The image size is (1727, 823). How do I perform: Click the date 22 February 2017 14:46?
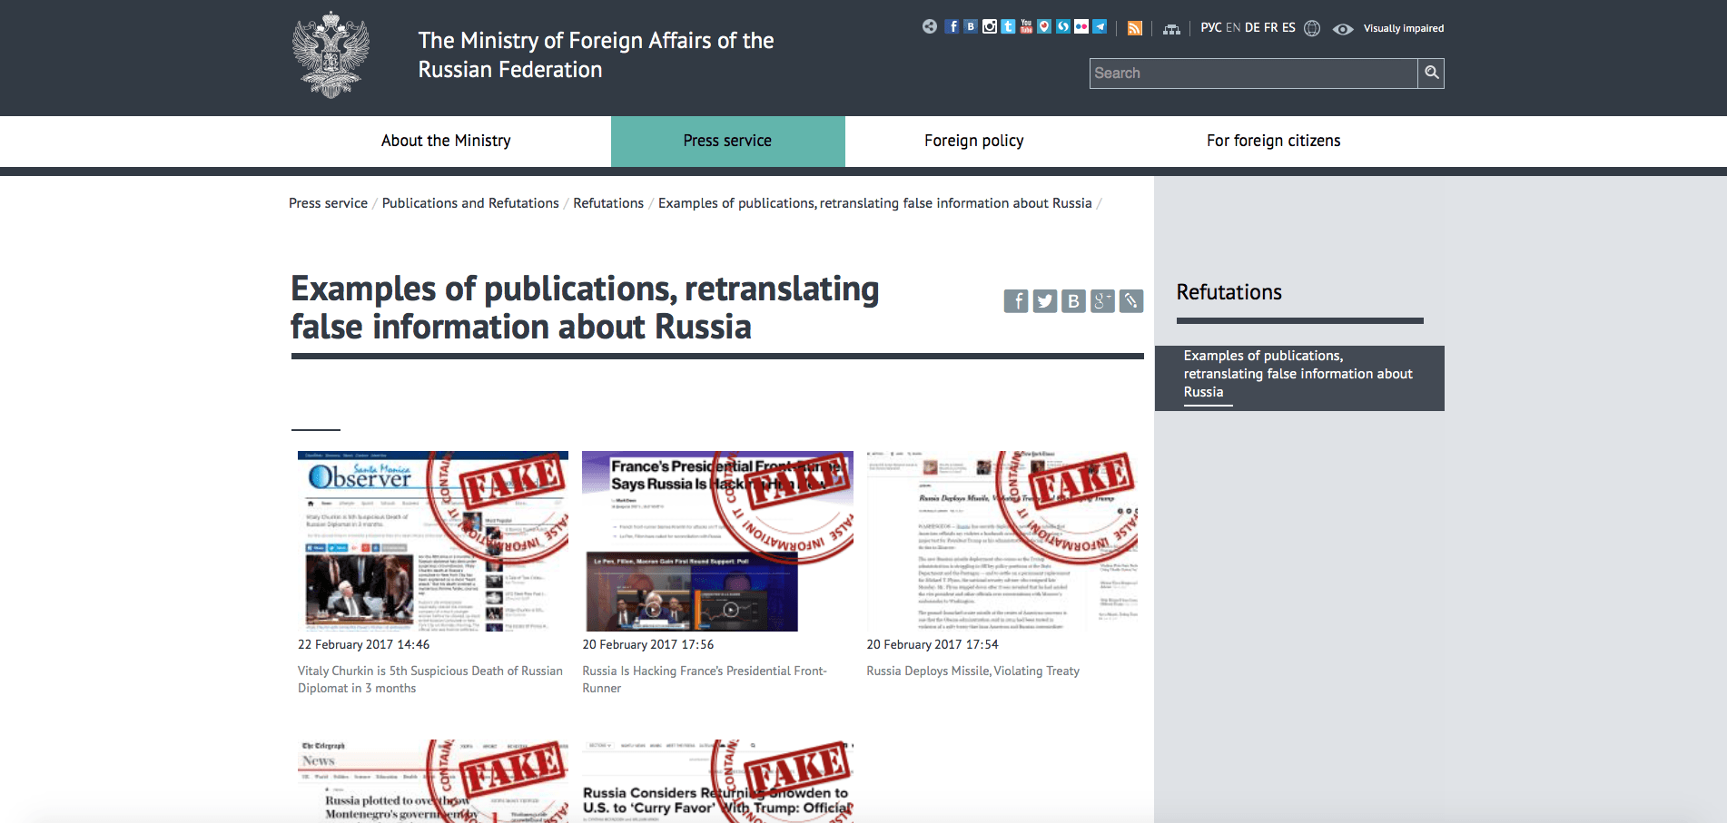[363, 644]
